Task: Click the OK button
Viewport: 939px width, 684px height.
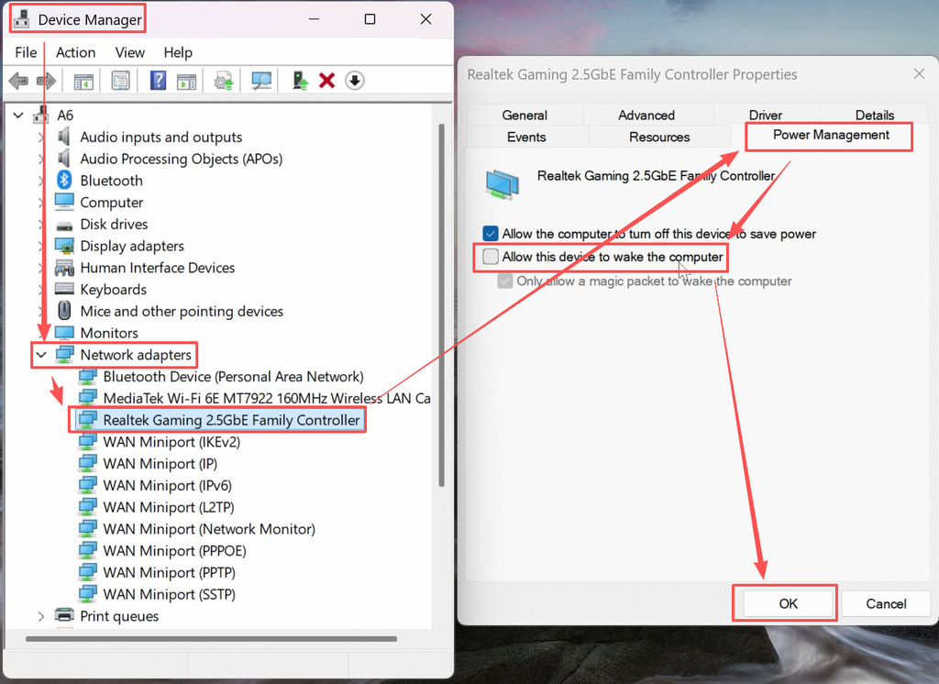Action: [788, 603]
